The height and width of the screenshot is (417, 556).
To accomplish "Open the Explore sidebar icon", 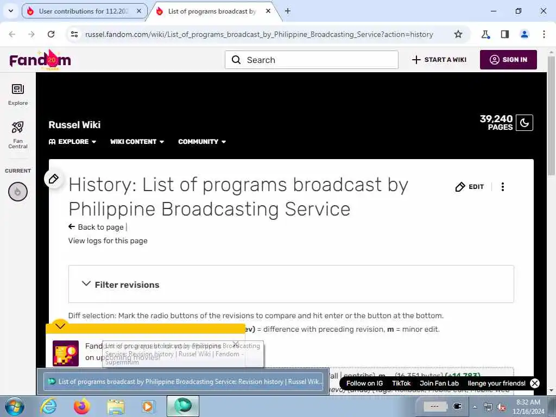I will 18,94.
